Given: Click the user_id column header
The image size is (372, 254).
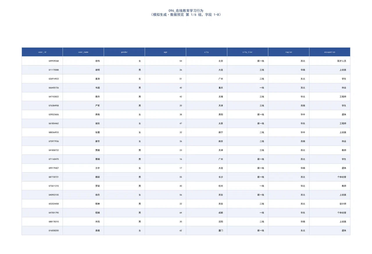Looking at the screenshot, I should [42, 52].
